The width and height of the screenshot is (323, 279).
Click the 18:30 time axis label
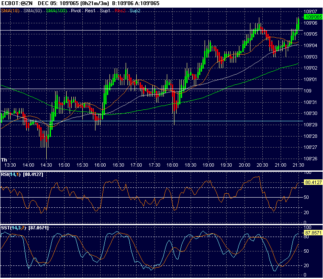190,165
